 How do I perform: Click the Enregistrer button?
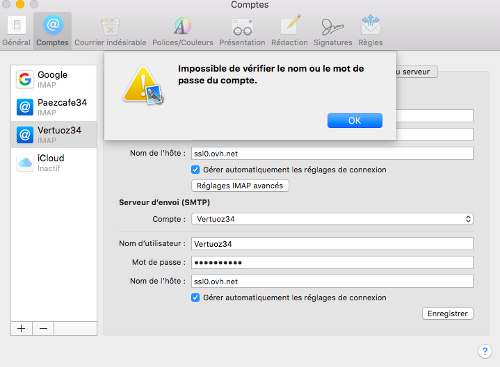click(x=447, y=313)
